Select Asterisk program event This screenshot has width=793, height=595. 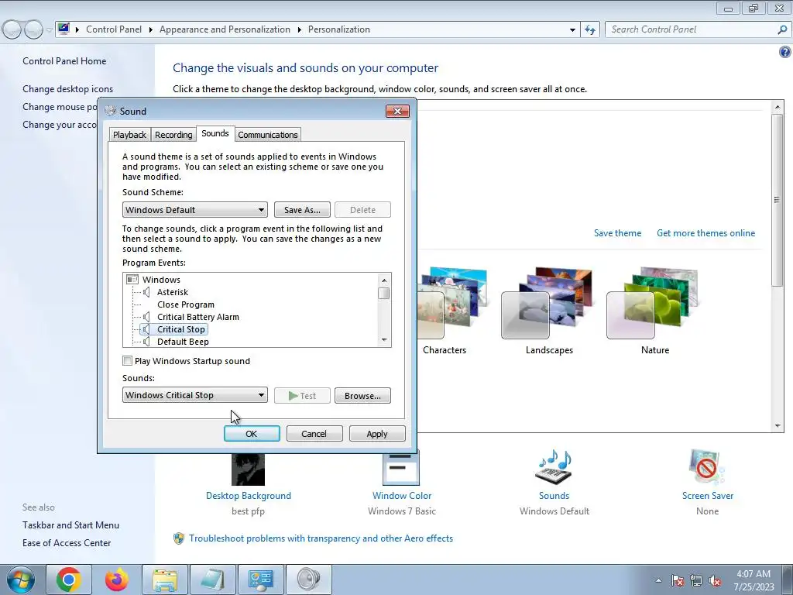point(173,292)
